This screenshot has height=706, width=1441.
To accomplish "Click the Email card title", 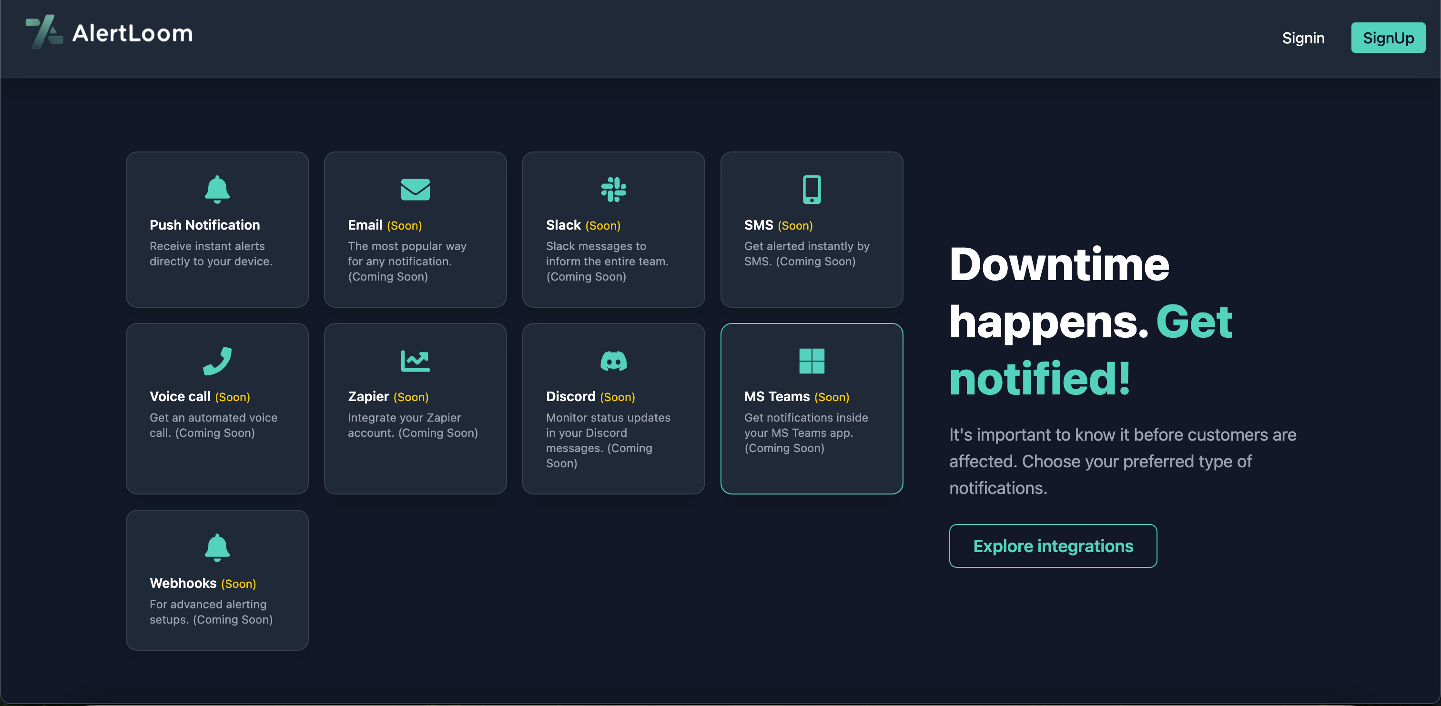I will [x=365, y=225].
